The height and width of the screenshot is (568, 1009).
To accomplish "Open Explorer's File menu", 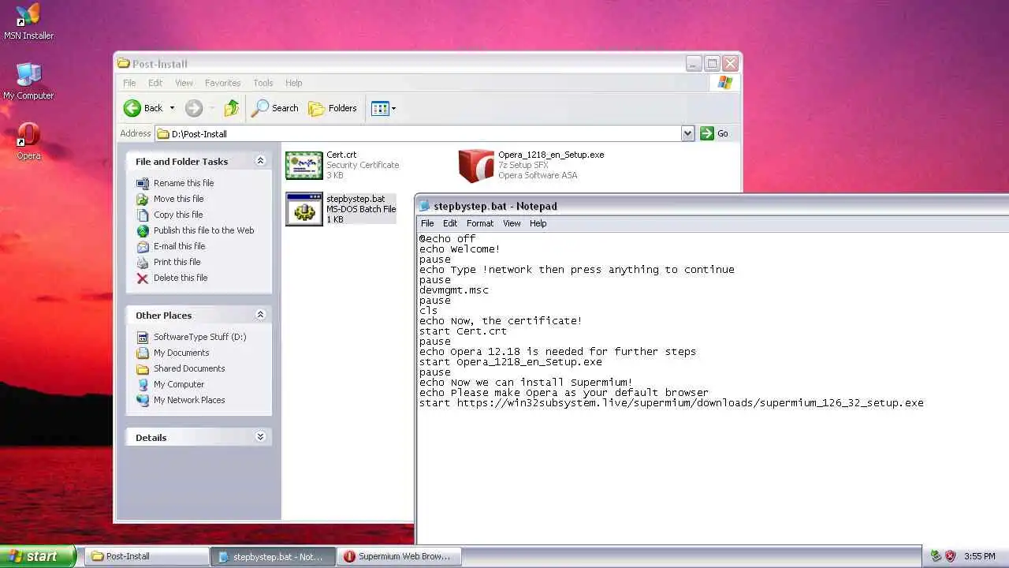I will point(129,83).
